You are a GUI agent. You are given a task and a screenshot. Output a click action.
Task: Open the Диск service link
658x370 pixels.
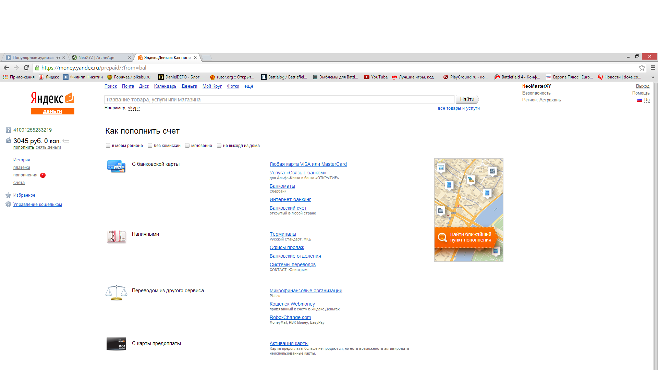point(144,86)
